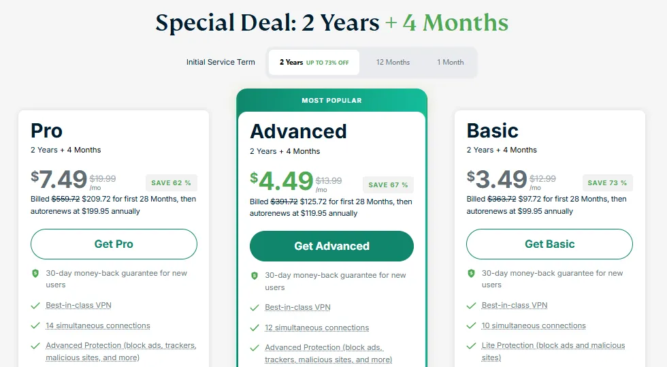Switch to the 12 Months term

tap(393, 62)
